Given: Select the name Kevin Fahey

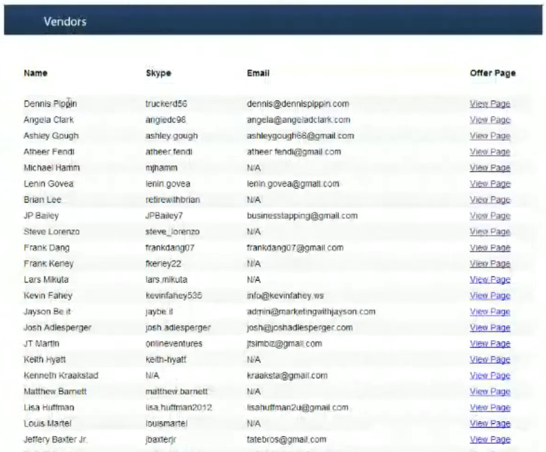Looking at the screenshot, I should tap(48, 296).
